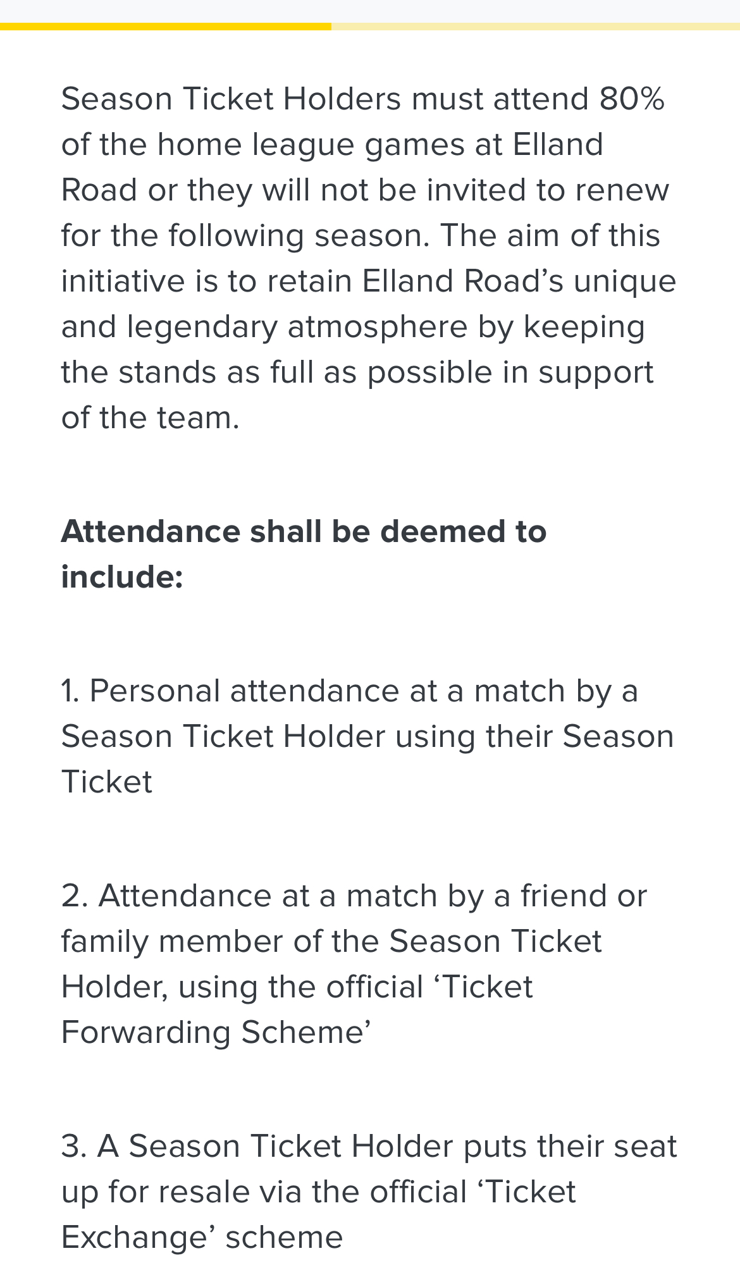This screenshot has width=740, height=1282.
Task: Click the numeral '2.' of the second list item
Action: (75, 896)
